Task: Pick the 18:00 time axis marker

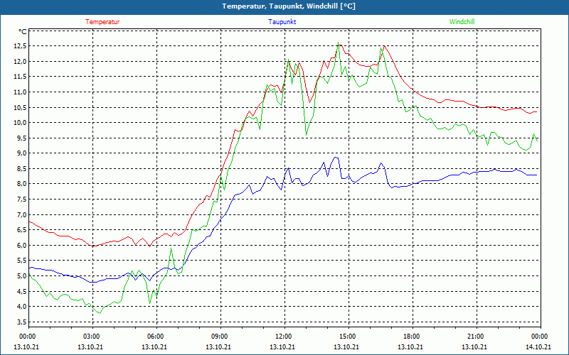Action: point(411,337)
